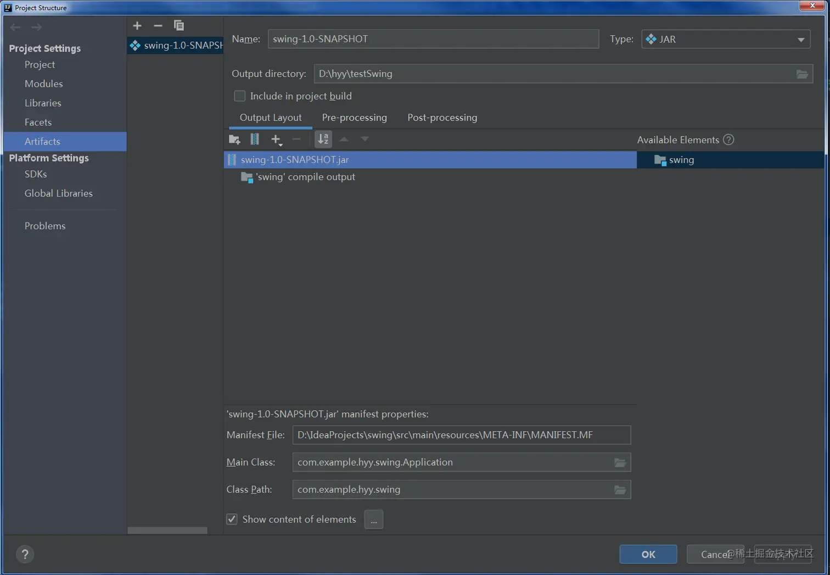The height and width of the screenshot is (575, 830).
Task: Switch to Output Layout tab
Action: [x=271, y=118]
